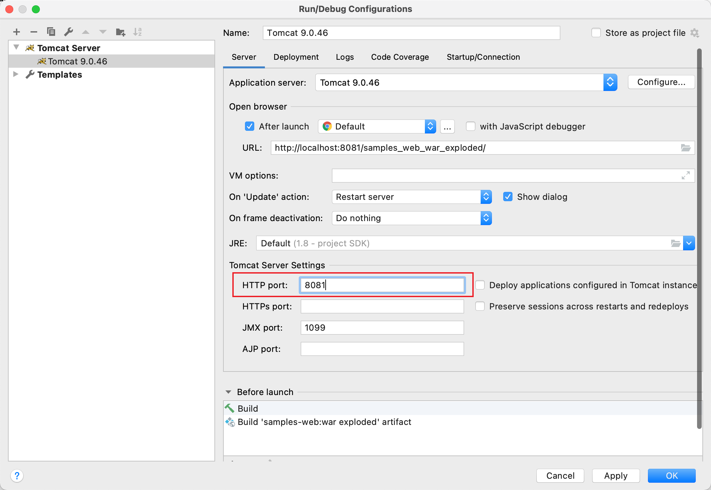This screenshot has width=711, height=490.
Task: Open the Startup/Connection tab
Action: 483,57
